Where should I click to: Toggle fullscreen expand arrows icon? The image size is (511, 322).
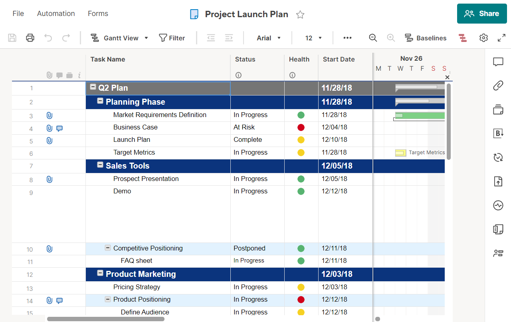[x=501, y=38]
